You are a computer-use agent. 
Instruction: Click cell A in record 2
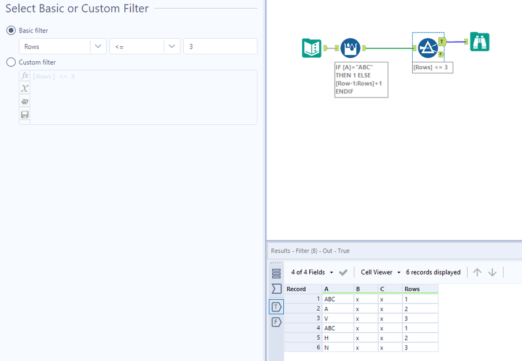point(338,309)
